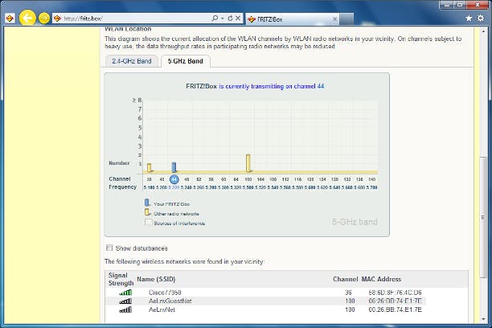Image resolution: width=492 pixels, height=328 pixels.
Task: Click the search magnifier in address bar
Action: point(215,18)
